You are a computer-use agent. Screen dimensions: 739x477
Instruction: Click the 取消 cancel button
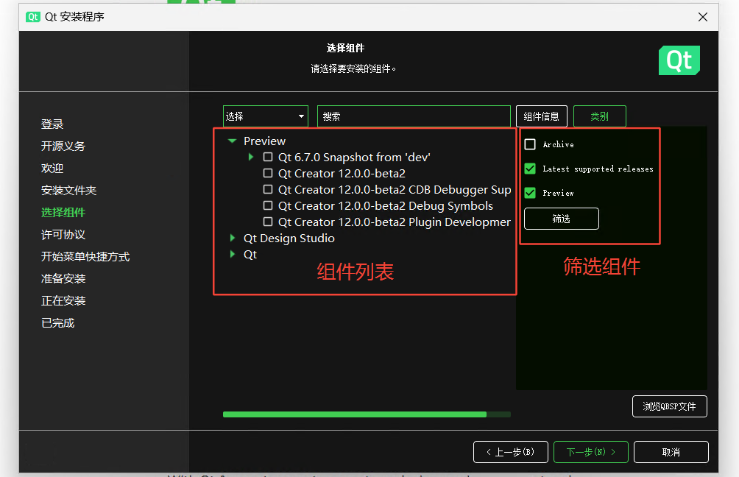[x=671, y=452]
